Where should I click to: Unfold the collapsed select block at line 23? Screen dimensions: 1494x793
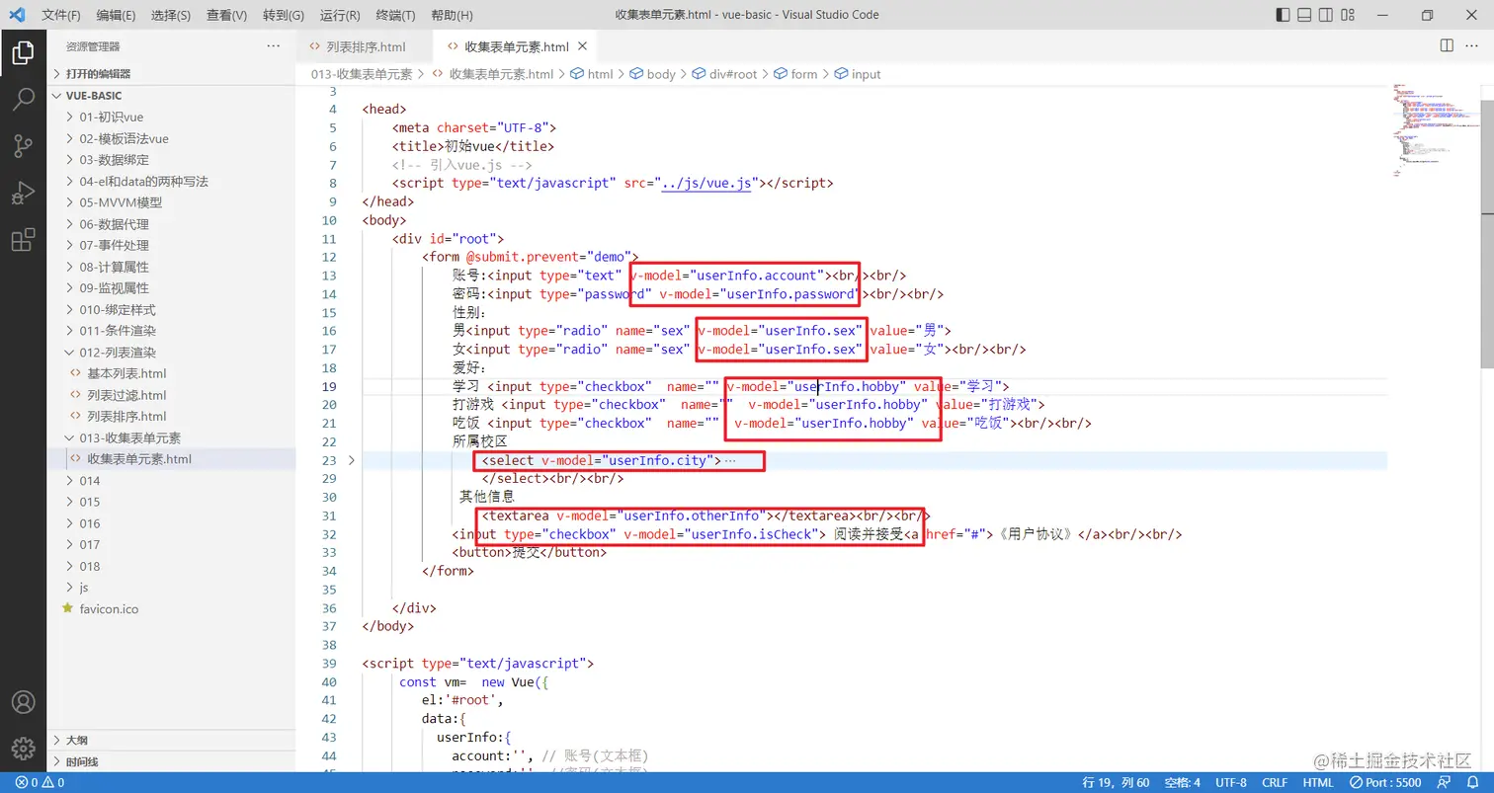tap(351, 460)
